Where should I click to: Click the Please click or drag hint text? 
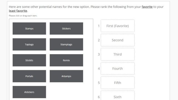(23, 16)
